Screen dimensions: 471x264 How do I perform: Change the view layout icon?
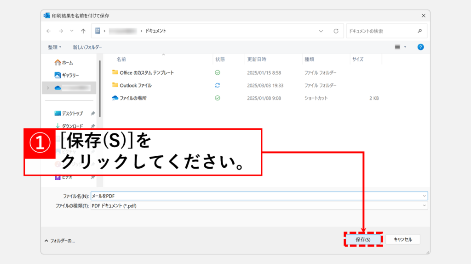[x=397, y=47]
